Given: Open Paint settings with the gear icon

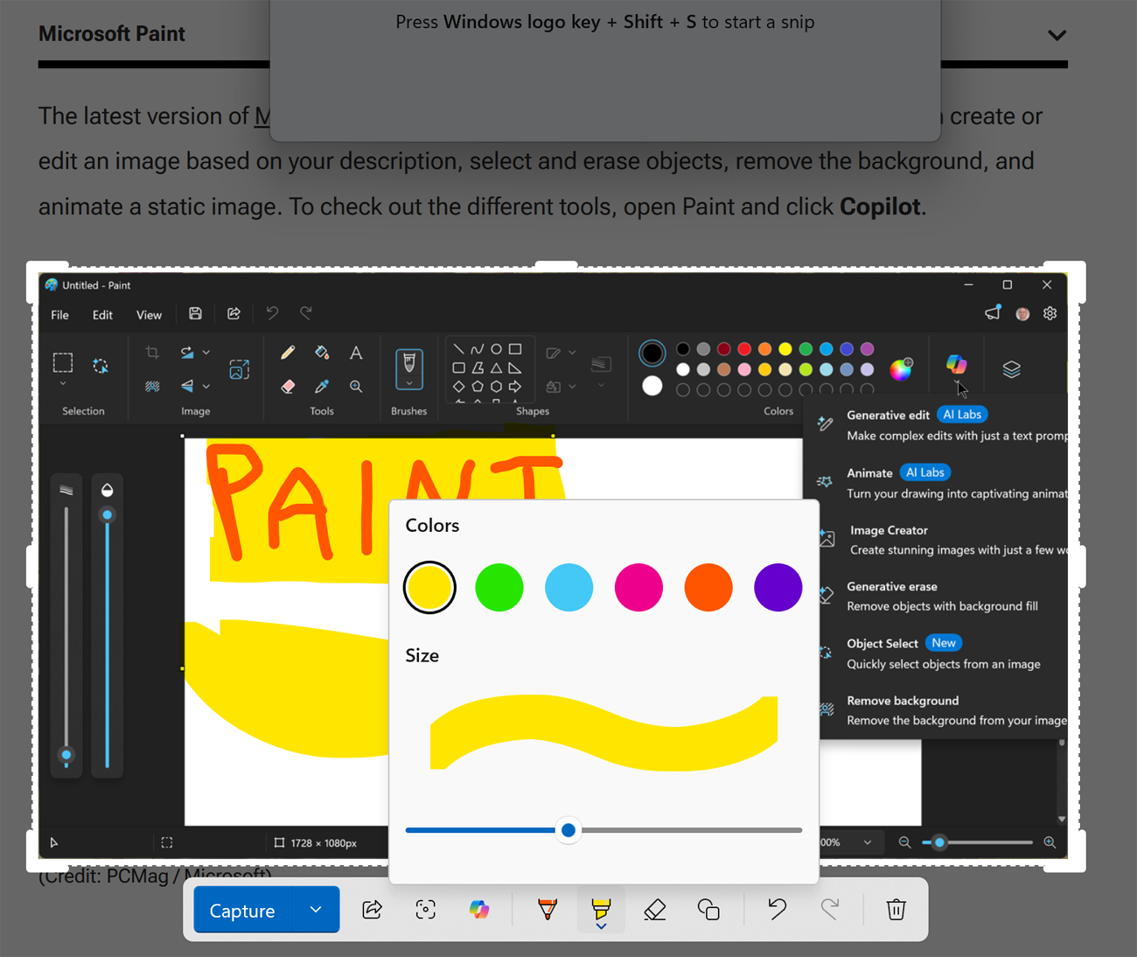Looking at the screenshot, I should [1050, 314].
